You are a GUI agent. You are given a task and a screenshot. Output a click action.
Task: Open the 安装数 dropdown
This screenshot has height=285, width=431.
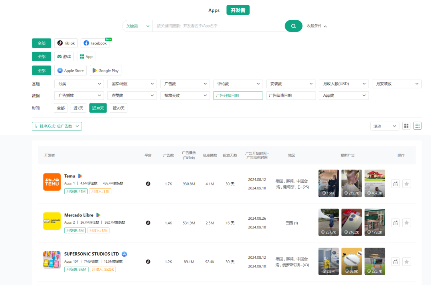291,84
